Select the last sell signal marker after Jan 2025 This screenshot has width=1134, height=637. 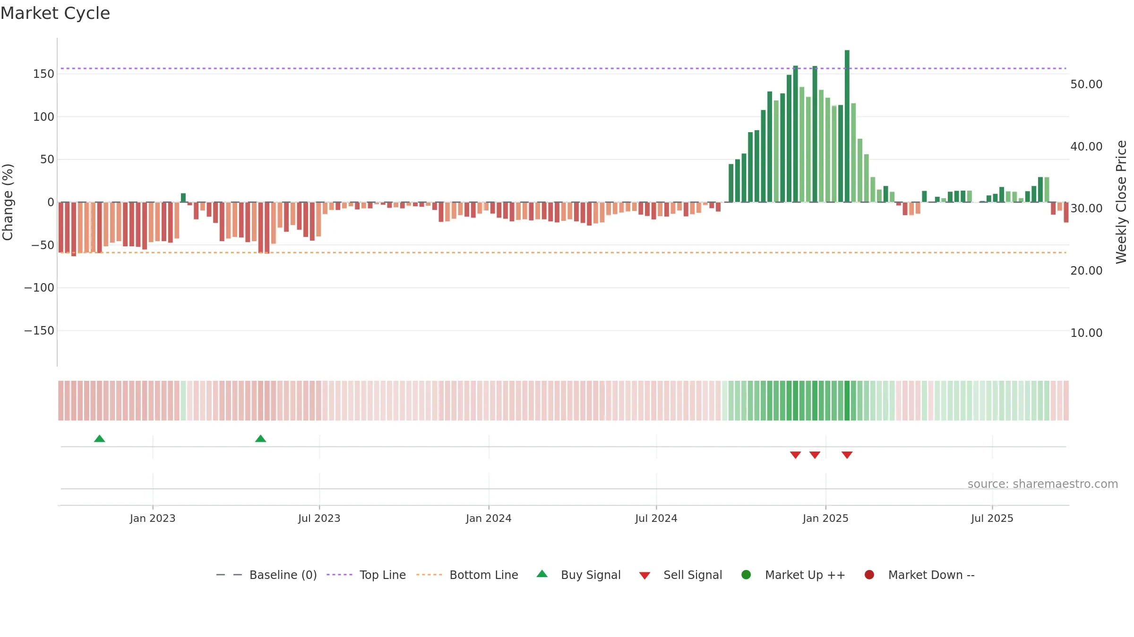(x=847, y=455)
